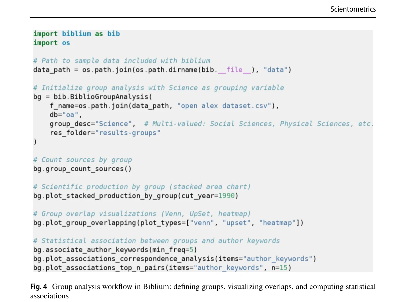Click the 'Fig. 4' caption label
This screenshot has width=406, height=302.
tap(39, 287)
